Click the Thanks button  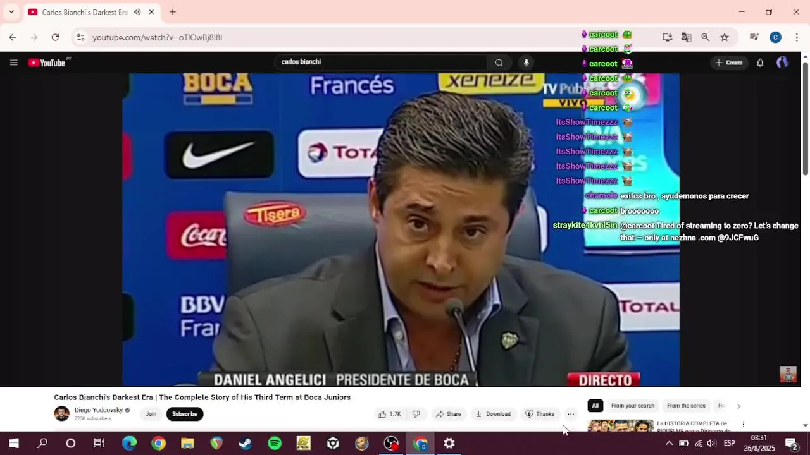(540, 414)
